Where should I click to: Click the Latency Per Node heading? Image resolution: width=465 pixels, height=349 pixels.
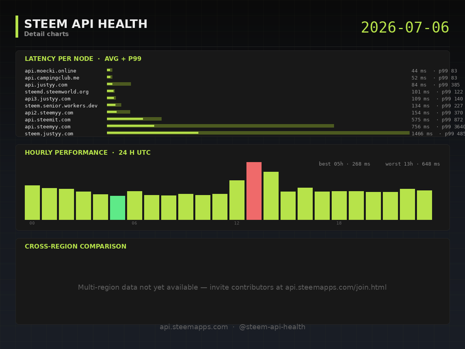83,59
